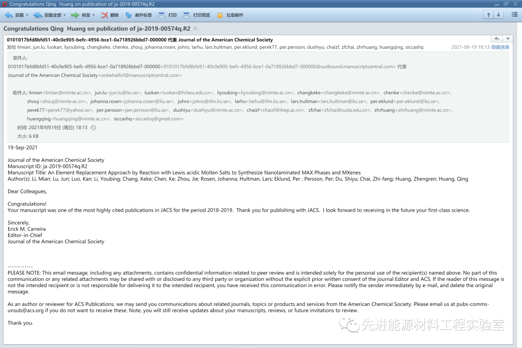Screen dimensions: 522x348
Task: Click the header timestamp 2021-09-19 18:13
Action: [470, 47]
